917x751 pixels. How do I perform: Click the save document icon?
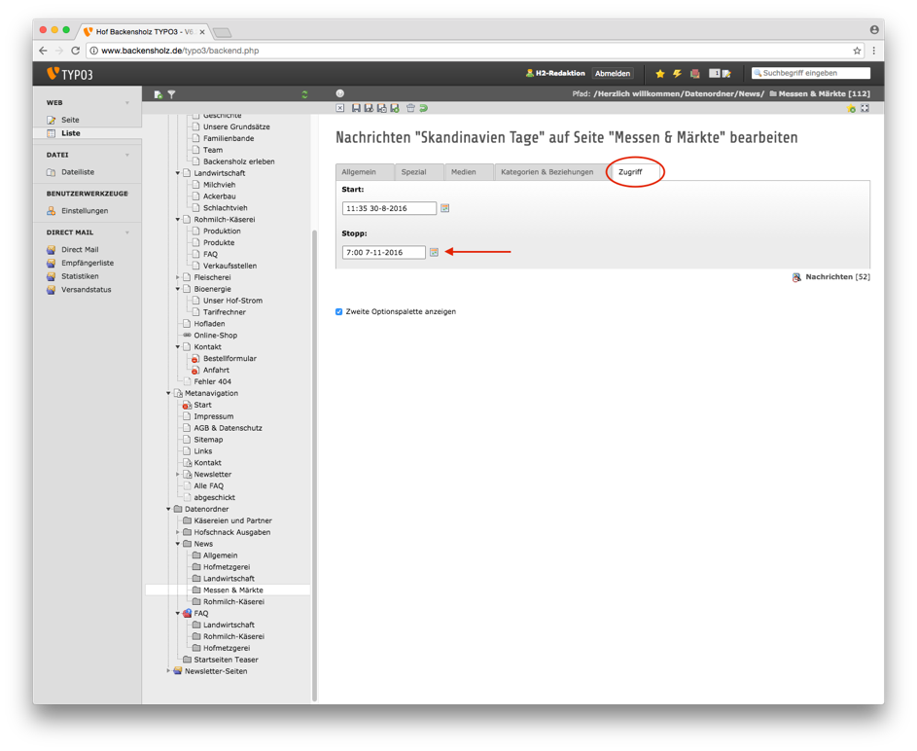[356, 108]
